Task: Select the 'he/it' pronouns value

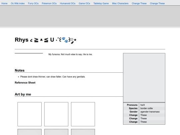Action: pos(142,105)
